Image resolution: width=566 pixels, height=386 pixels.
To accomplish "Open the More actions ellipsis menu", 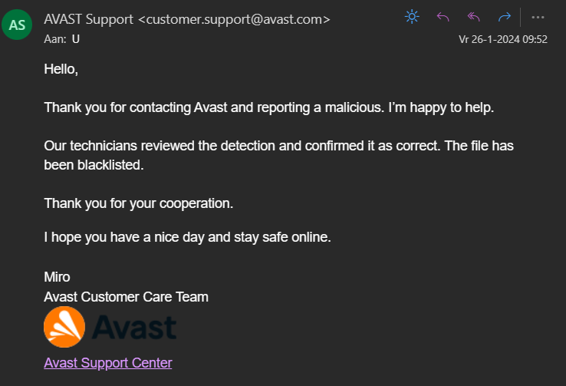I will (x=538, y=17).
